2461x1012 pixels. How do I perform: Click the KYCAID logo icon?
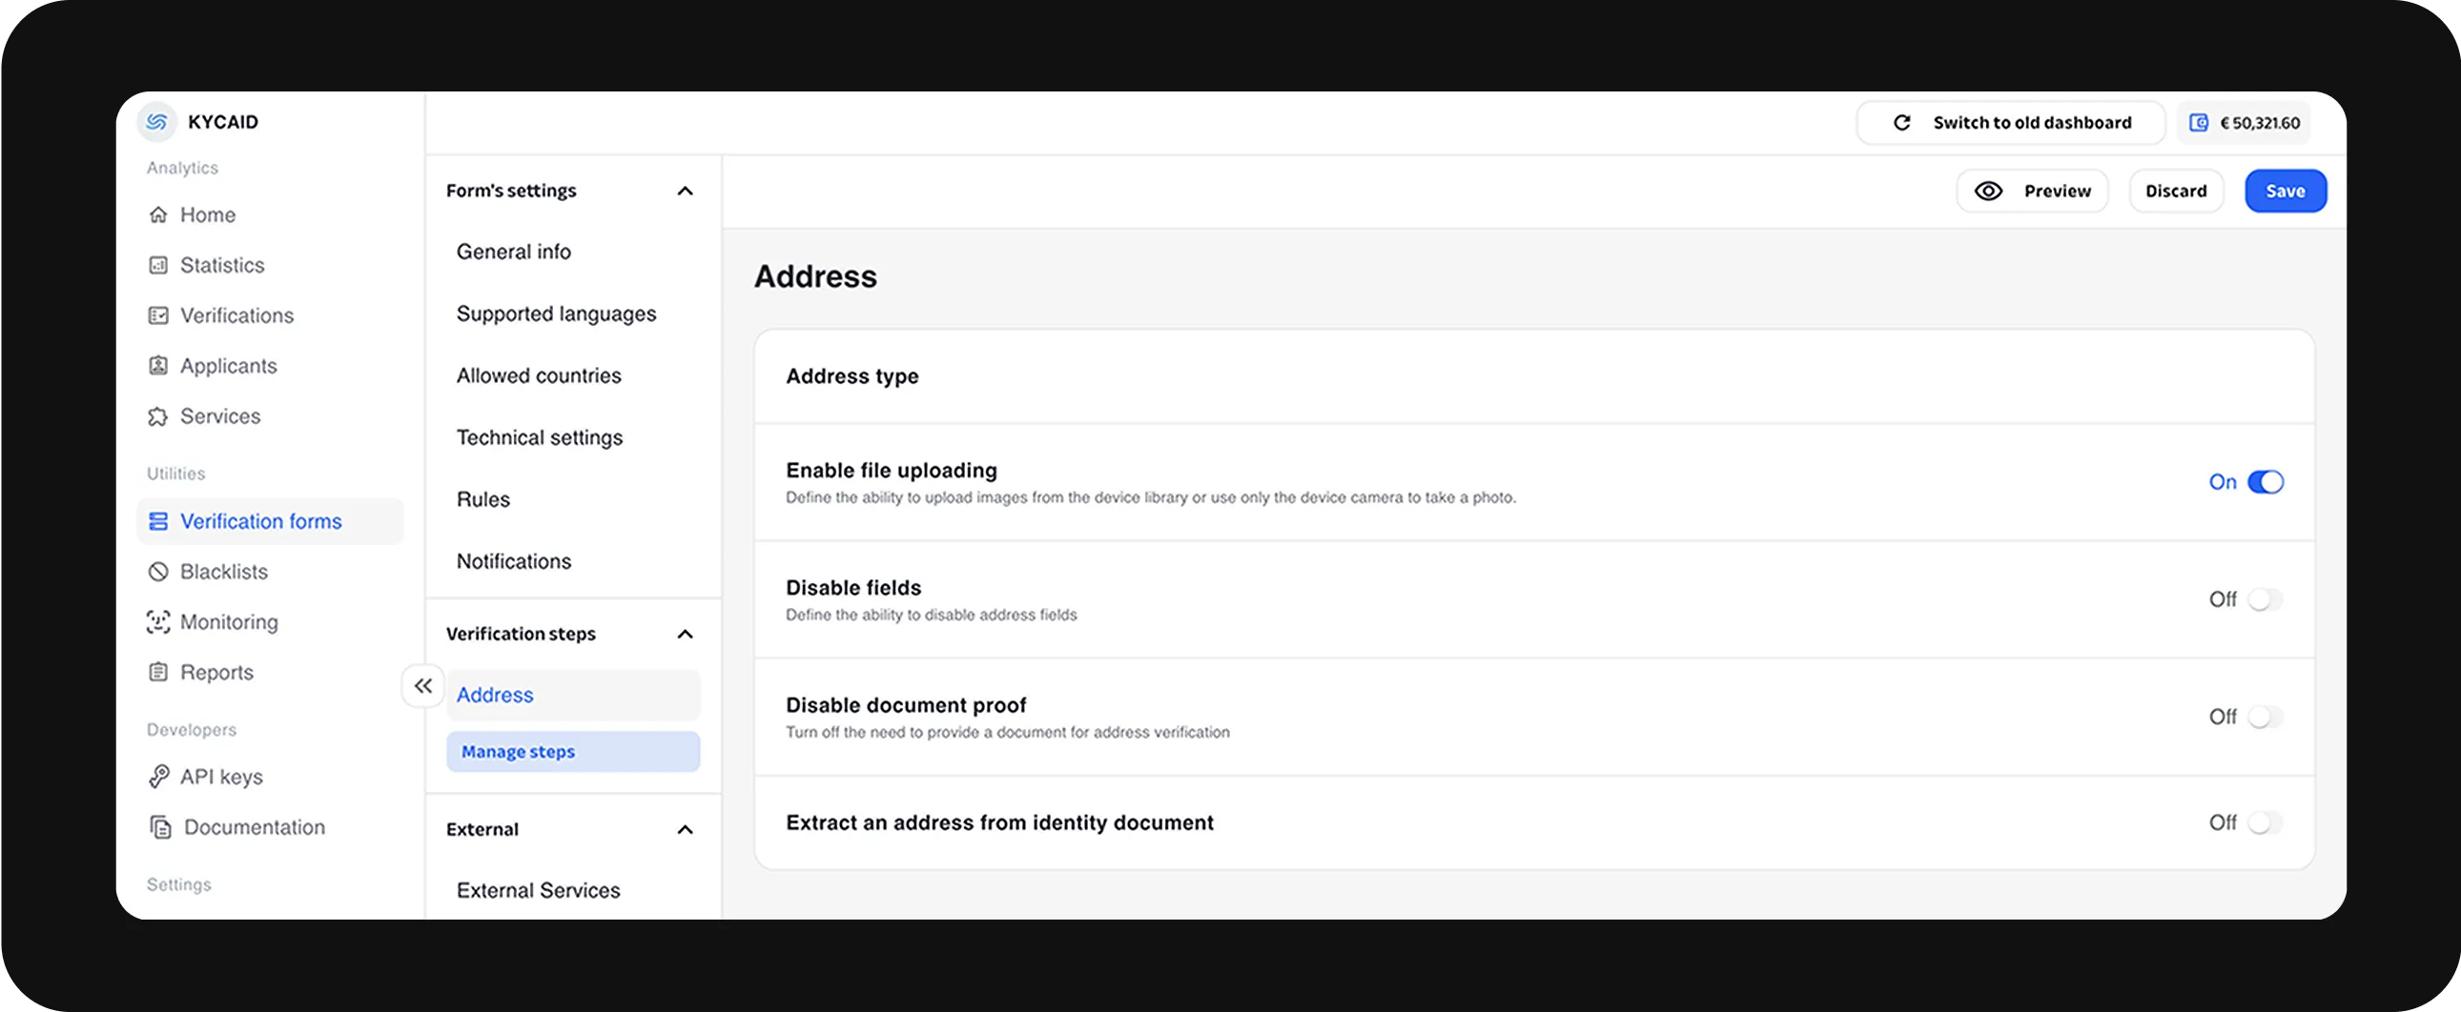155,121
